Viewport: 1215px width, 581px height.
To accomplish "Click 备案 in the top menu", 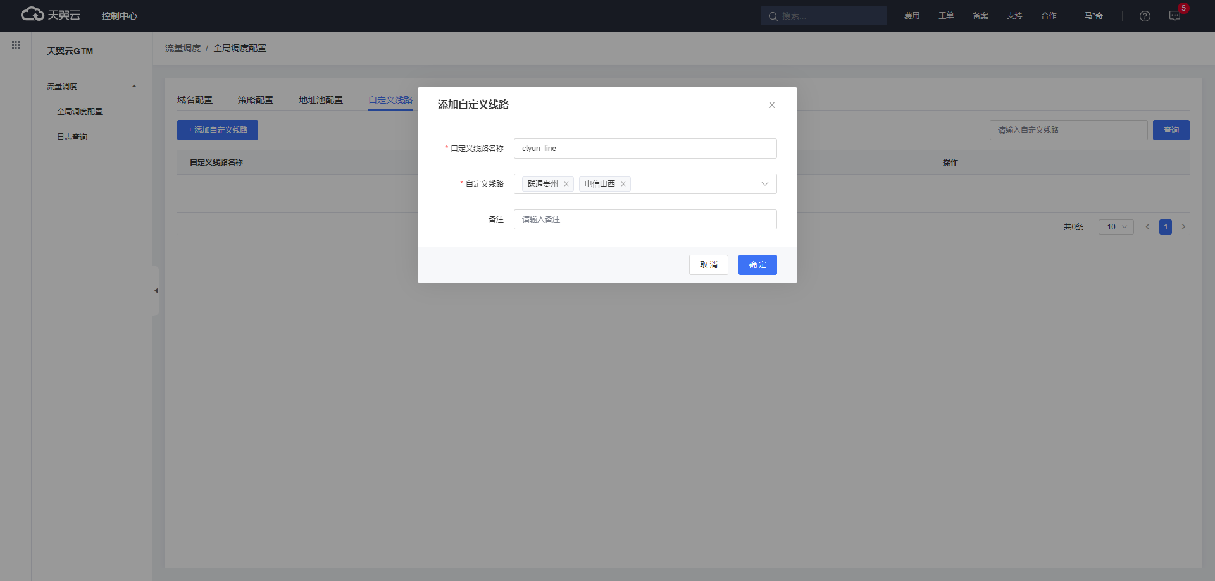I will [x=980, y=16].
